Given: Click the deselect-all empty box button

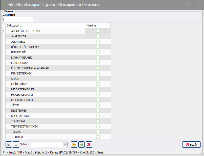Looking at the screenshot, I should click(x=16, y=144).
